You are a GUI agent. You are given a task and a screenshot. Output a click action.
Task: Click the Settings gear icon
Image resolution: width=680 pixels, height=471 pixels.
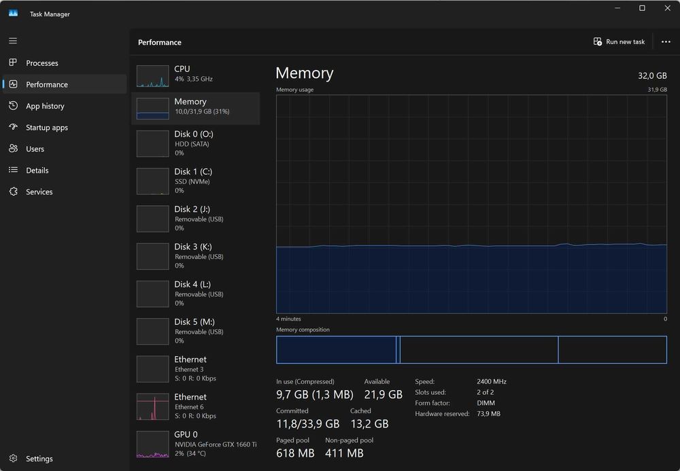tap(13, 458)
